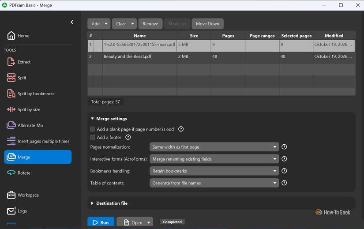Viewport: 364px width, 229px height.
Task: Collapse the Merge settings section
Action: 92,118
